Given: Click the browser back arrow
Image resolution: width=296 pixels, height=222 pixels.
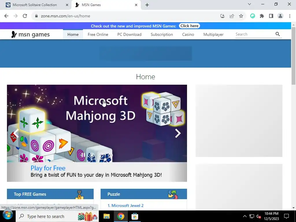Looking at the screenshot, I should pos(6,16).
